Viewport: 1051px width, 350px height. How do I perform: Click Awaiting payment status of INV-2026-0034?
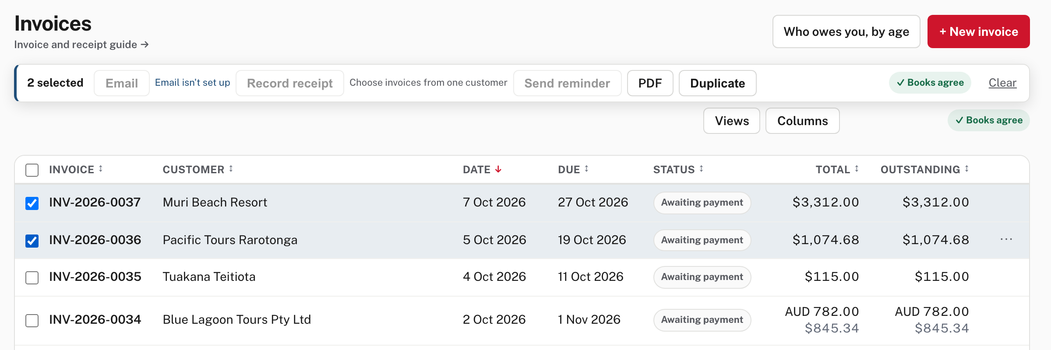(x=702, y=320)
